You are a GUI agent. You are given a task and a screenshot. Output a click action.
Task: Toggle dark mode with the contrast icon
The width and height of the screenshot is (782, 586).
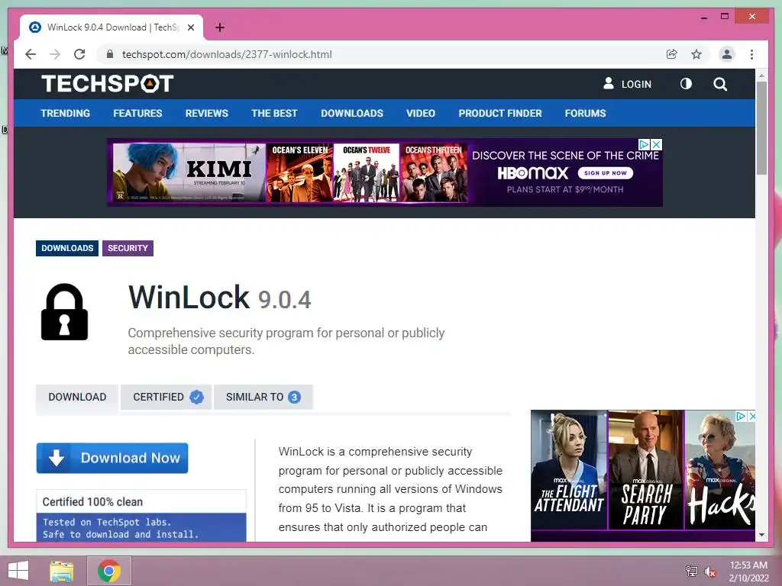pos(687,84)
